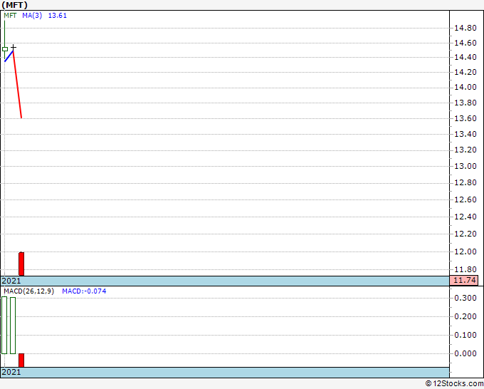Click the second green MACD histogram bar
The width and height of the screenshot is (484, 389).
coord(13,326)
